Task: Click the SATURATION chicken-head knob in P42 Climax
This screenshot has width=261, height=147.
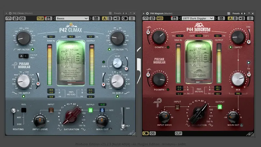Action: (71, 116)
